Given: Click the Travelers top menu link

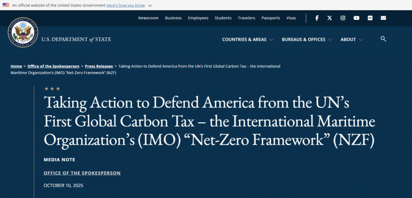Looking at the screenshot, I should pos(246,18).
